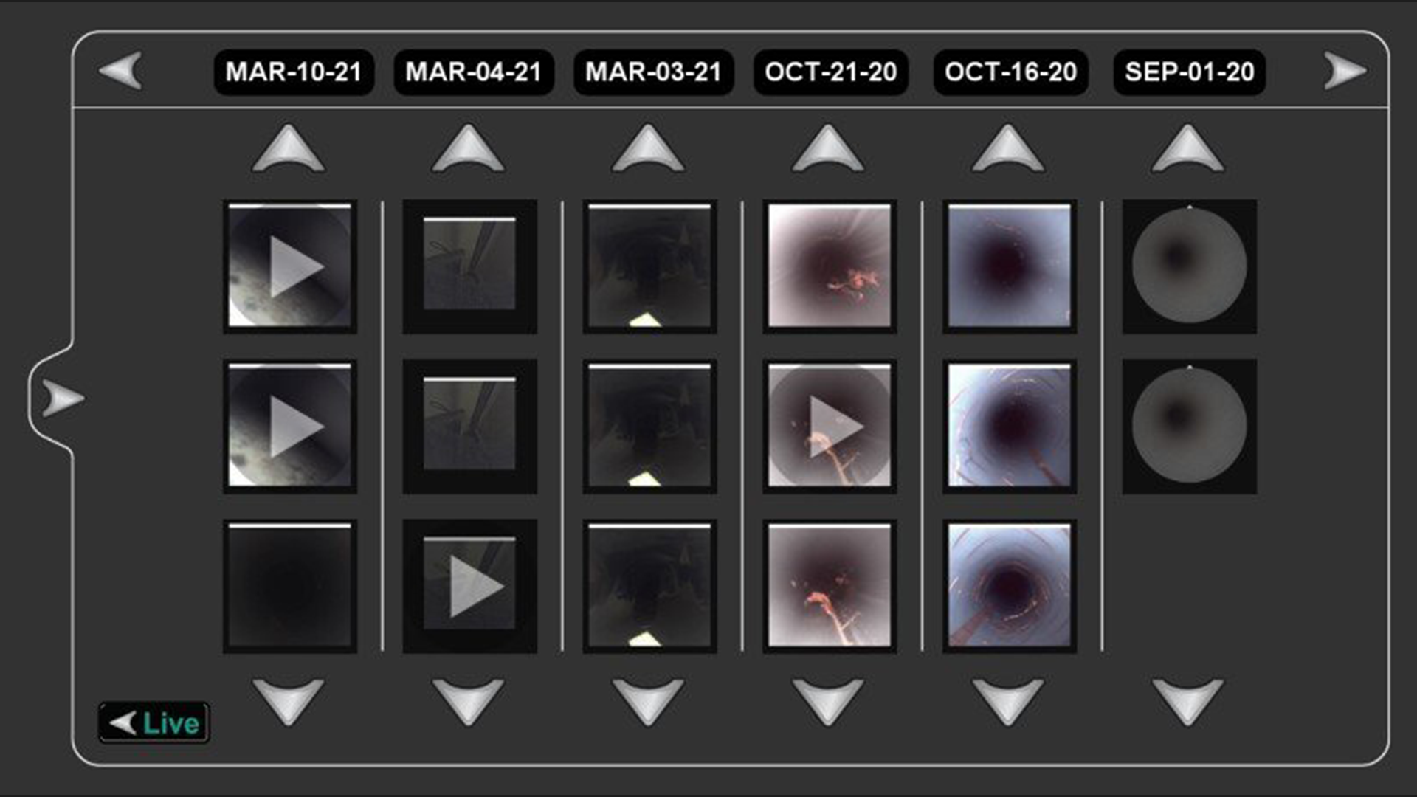The height and width of the screenshot is (797, 1417).
Task: Open the second circular image under SEP-01-20
Action: 1189,426
